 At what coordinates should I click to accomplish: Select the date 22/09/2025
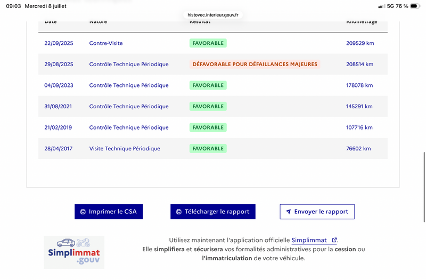[x=59, y=43]
